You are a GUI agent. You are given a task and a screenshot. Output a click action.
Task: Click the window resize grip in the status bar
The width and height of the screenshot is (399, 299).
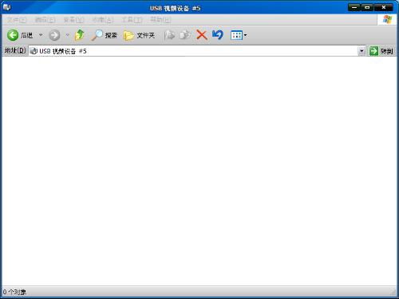(x=393, y=293)
